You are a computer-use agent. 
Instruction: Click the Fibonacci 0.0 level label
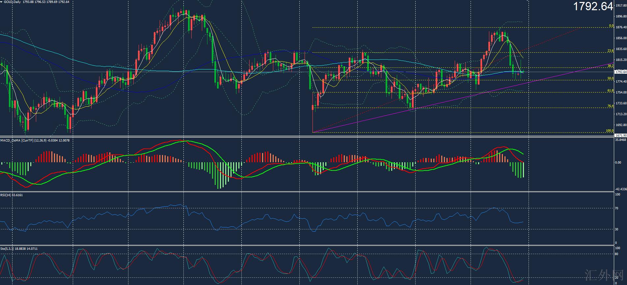611,26
